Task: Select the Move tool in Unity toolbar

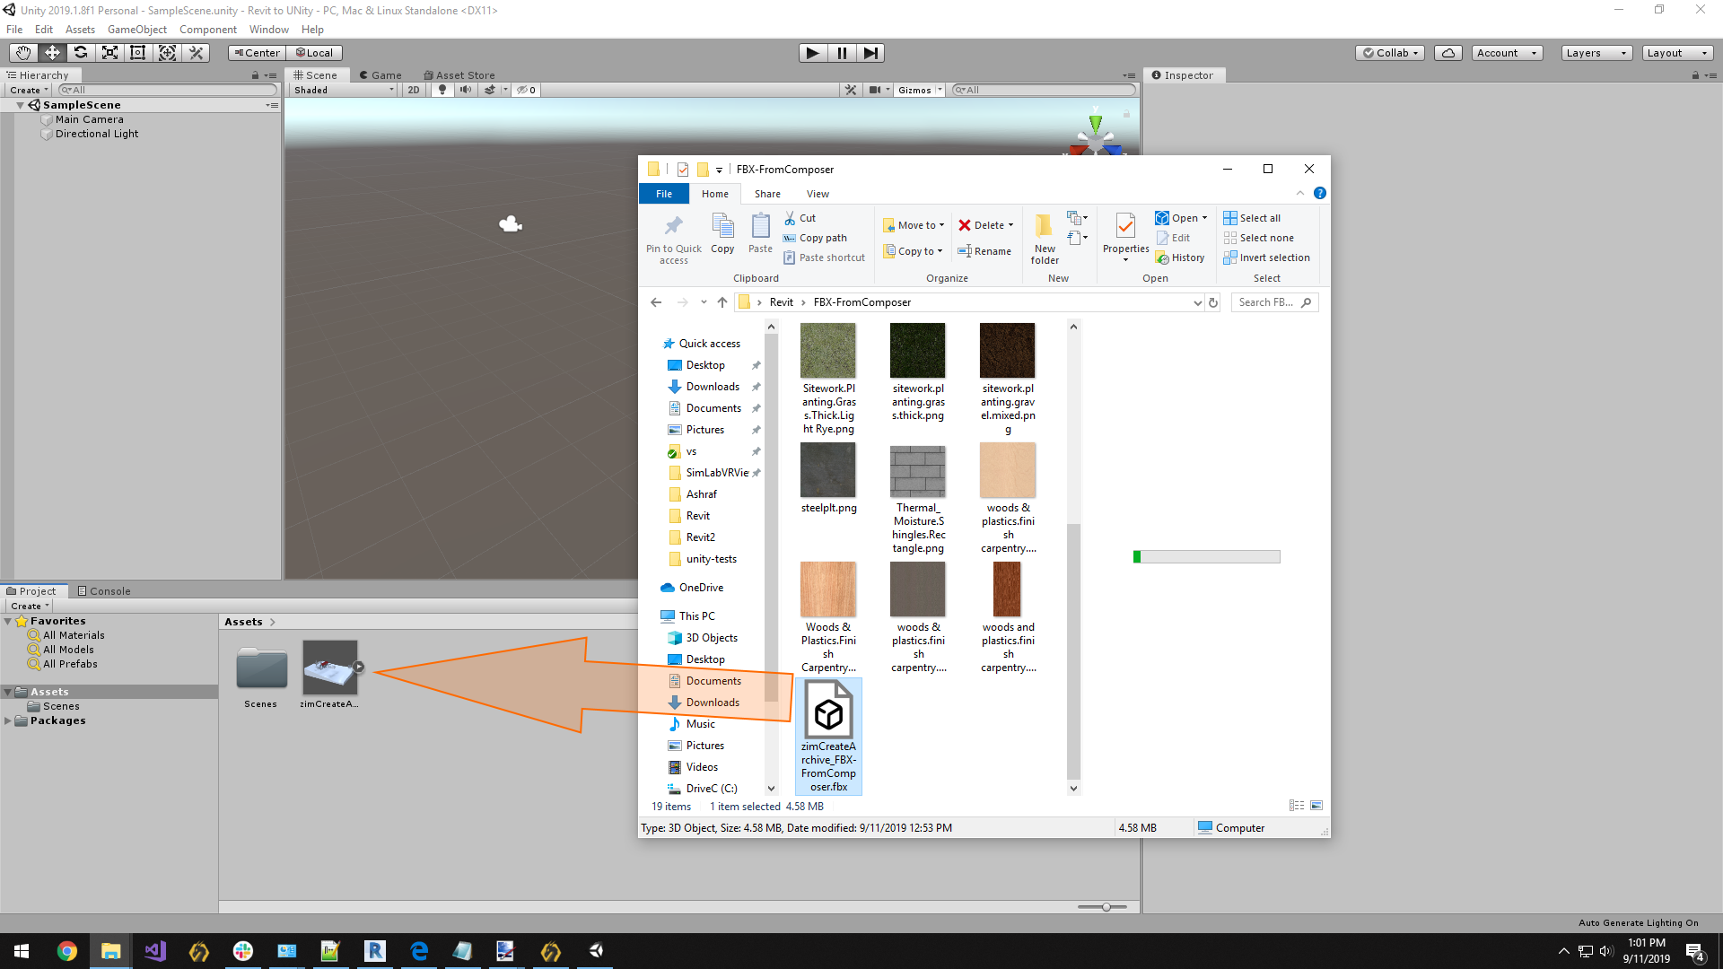Action: click(51, 52)
